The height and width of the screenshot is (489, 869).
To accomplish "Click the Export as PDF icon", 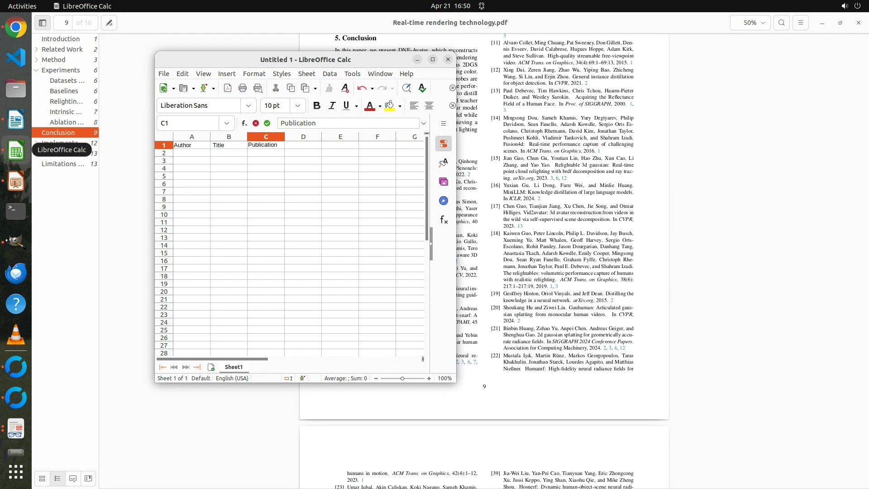I will pyautogui.click(x=228, y=88).
